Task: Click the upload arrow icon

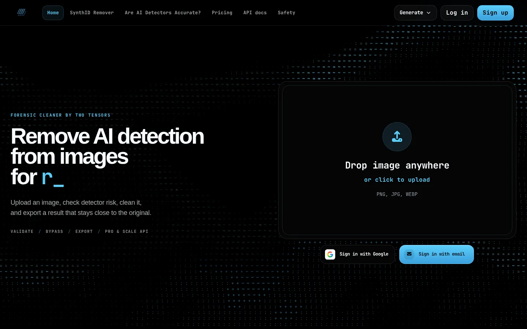Action: click(x=397, y=137)
